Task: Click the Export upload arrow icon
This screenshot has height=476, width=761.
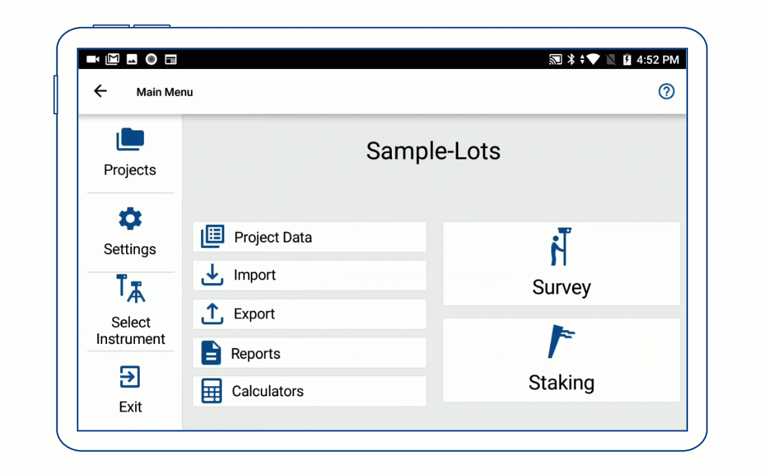Action: pyautogui.click(x=212, y=314)
